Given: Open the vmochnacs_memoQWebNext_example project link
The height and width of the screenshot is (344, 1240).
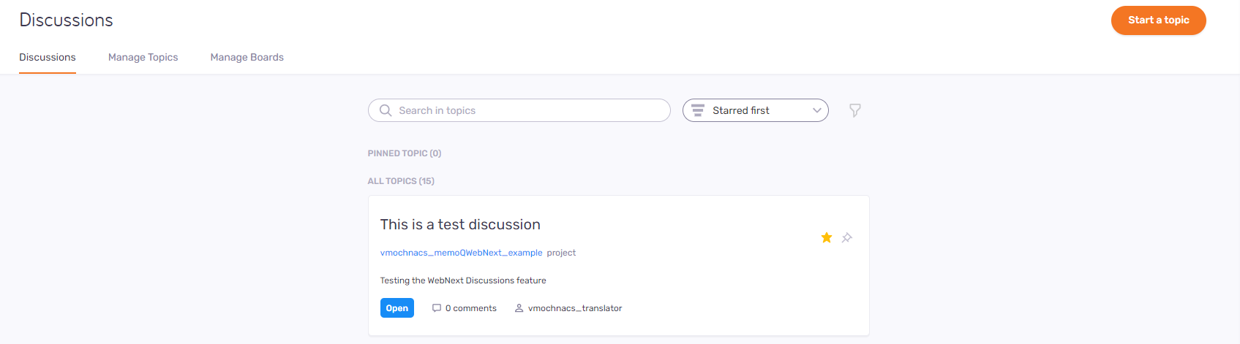Looking at the screenshot, I should click(461, 253).
